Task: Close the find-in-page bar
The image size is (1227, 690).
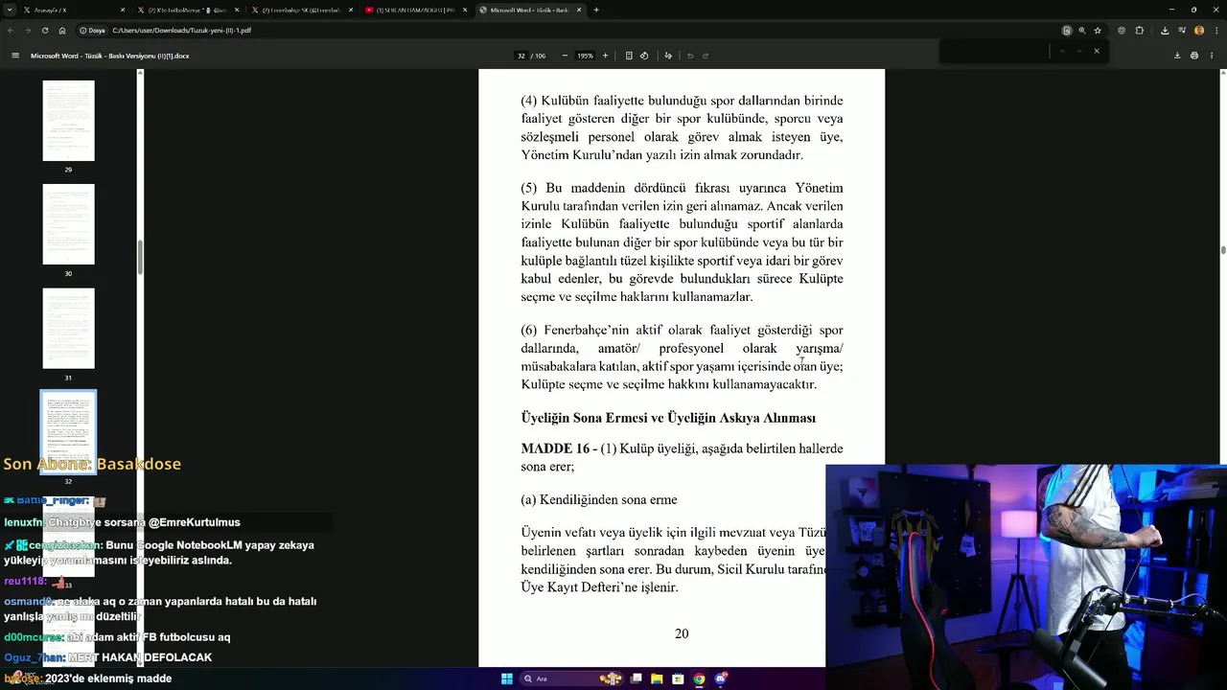Action: (x=1097, y=51)
